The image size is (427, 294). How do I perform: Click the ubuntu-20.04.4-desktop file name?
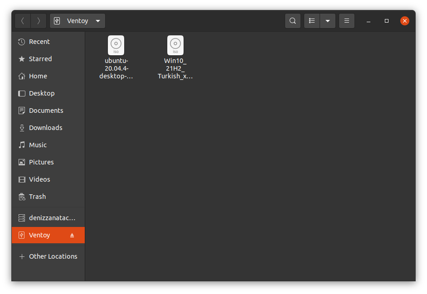coord(116,68)
